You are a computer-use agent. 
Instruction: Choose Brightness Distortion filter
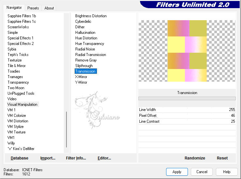(91, 16)
